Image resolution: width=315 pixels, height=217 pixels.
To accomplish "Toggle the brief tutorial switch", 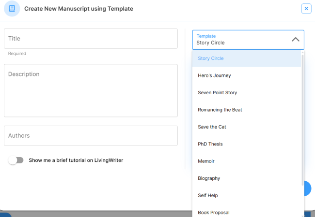I will 16,160.
